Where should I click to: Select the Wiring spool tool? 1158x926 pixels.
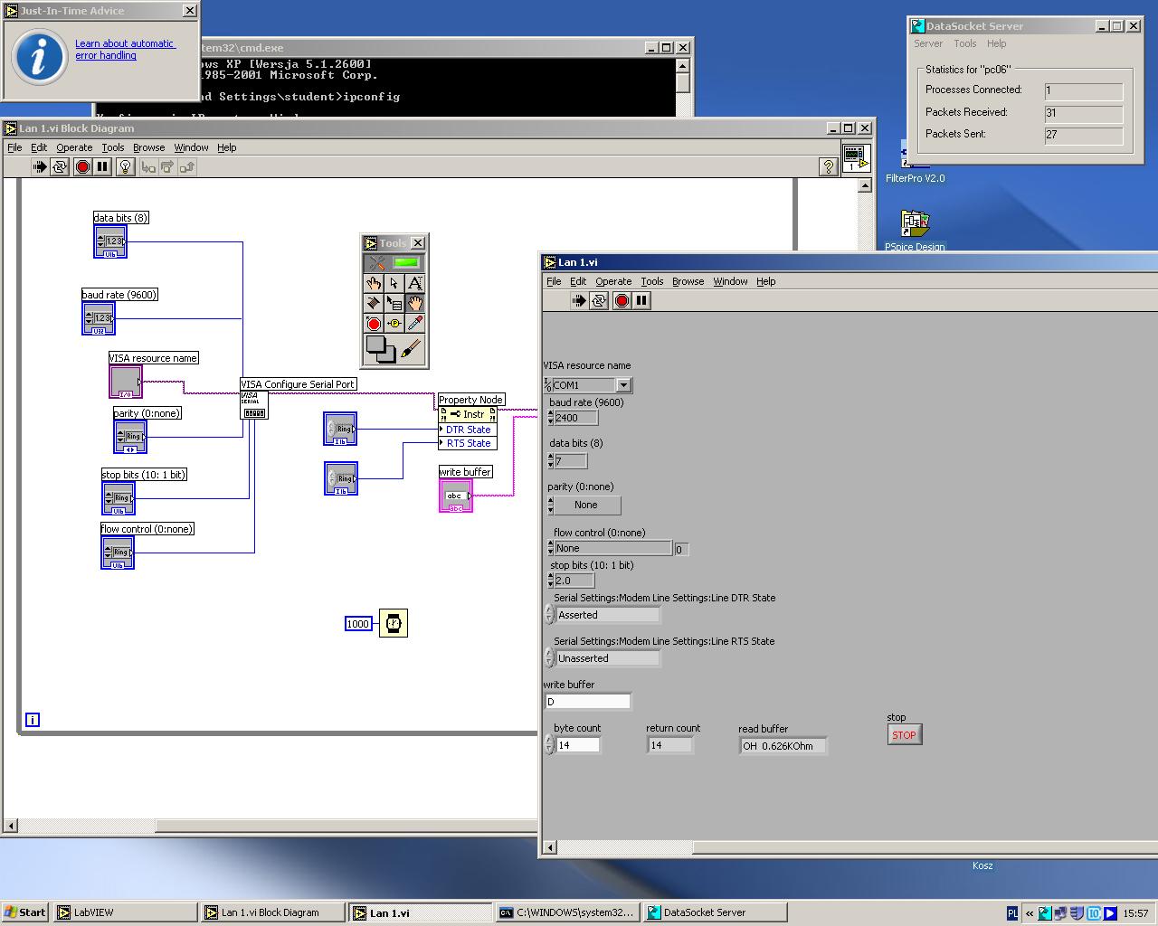point(374,303)
